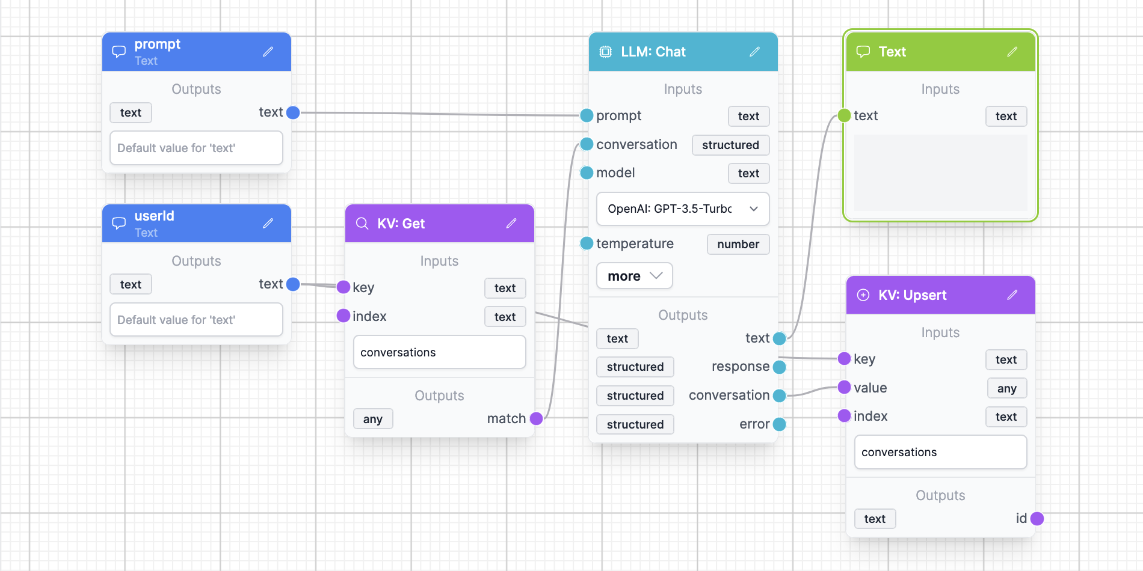This screenshot has width=1143, height=571.
Task: Open the OpenAI: GPT-3.5-Turbo model dropdown
Action: (x=682, y=209)
